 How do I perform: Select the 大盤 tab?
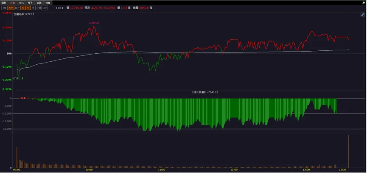pos(12,3)
